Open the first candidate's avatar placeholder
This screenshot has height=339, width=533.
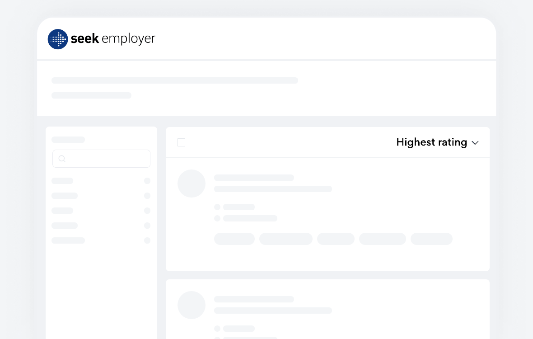coord(192,184)
